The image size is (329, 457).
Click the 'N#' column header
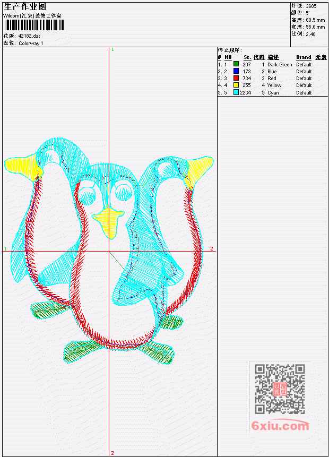(x=228, y=57)
